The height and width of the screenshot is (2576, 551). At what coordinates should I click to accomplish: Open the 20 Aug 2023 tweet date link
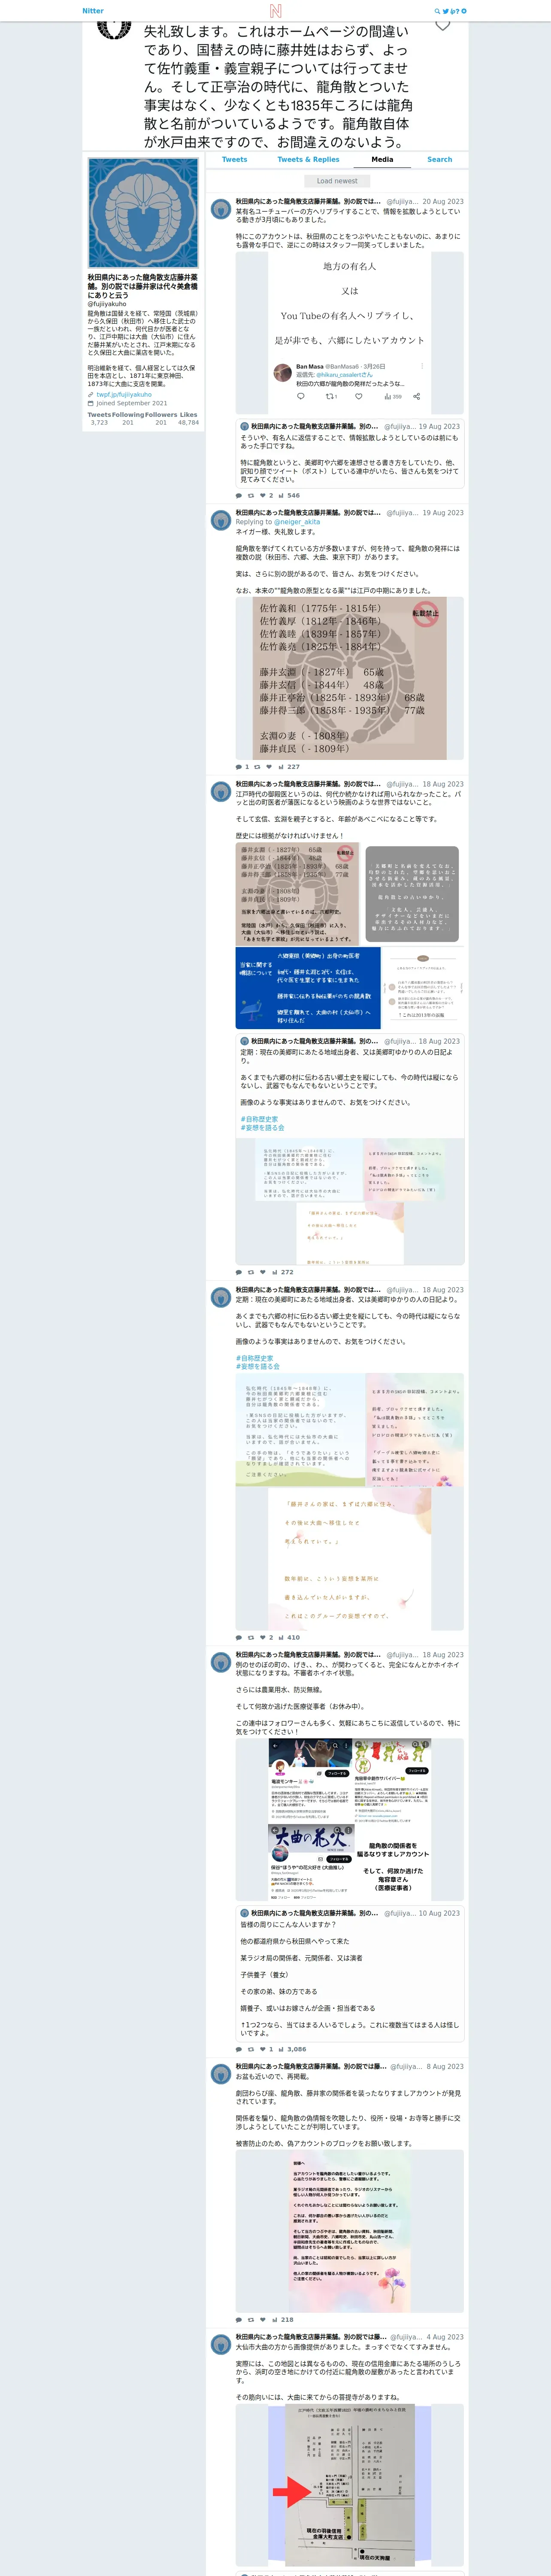pos(443,201)
